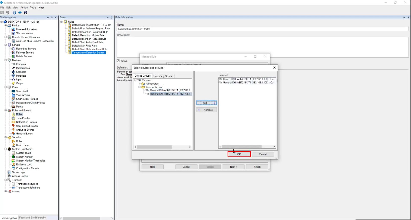
Task: Open Access Control icon
Action: pyautogui.click(x=10, y=176)
